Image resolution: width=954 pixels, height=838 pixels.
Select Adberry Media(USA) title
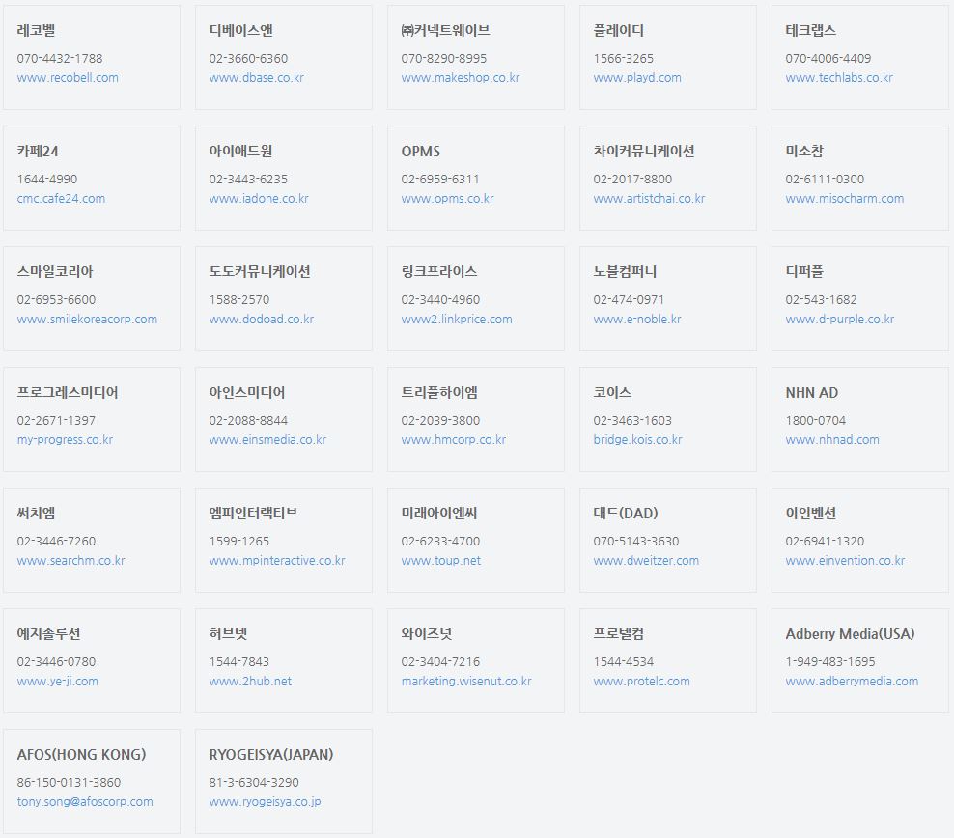pyautogui.click(x=850, y=633)
